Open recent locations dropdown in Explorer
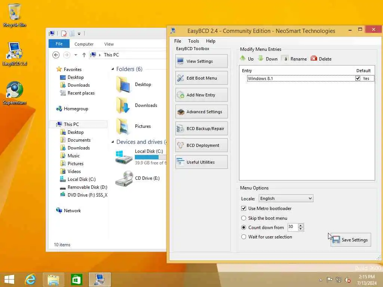Viewport: 383px width, 287px height. pos(76,55)
